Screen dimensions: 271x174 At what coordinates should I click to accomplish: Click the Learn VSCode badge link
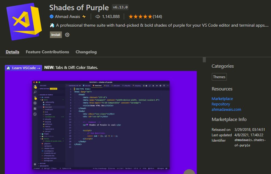coord(23,68)
